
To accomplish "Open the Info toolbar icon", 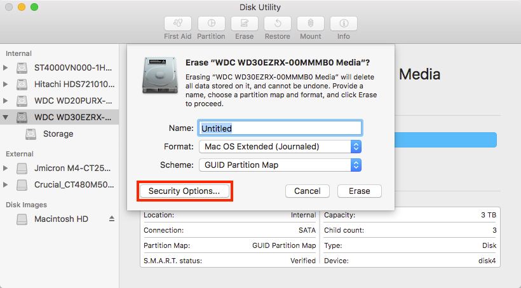I will pos(343,24).
